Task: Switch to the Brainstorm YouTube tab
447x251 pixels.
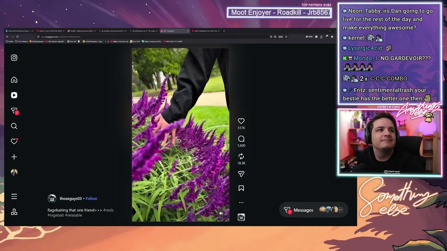Action: pyautogui.click(x=205, y=31)
